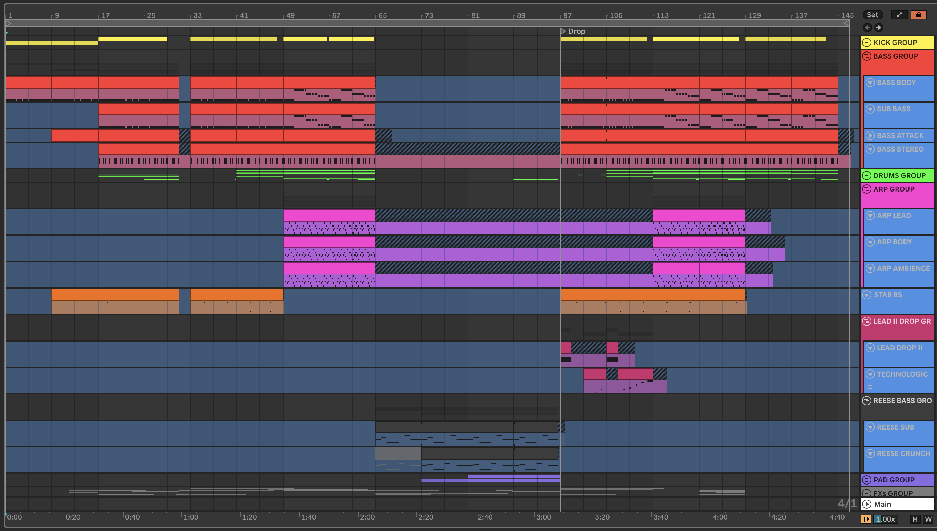Toggle fold on REESE CRUNCH track

click(870, 454)
